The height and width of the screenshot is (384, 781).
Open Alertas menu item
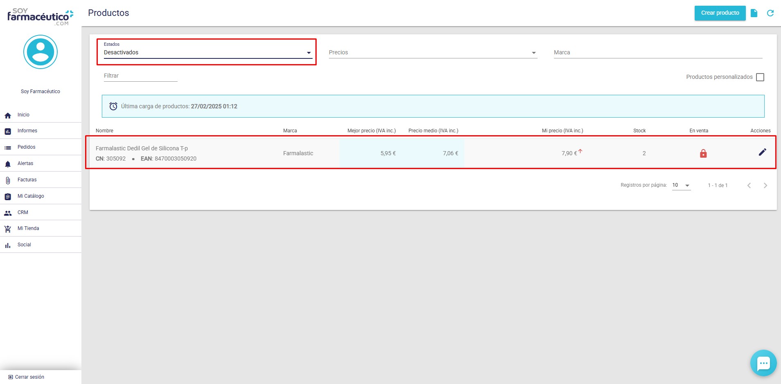41,163
